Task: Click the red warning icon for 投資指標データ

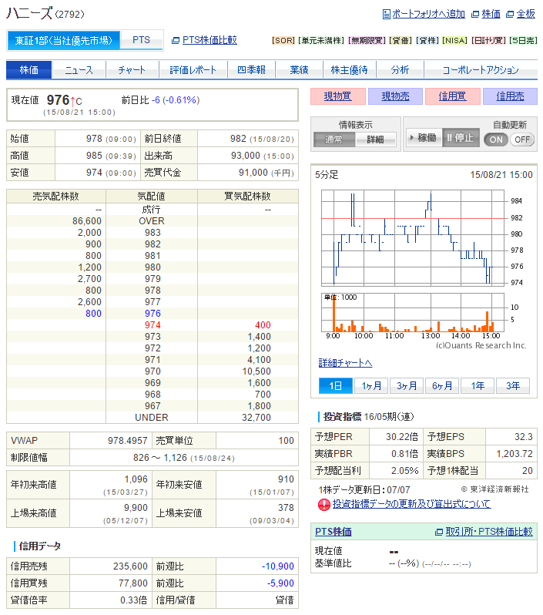Action: (323, 504)
